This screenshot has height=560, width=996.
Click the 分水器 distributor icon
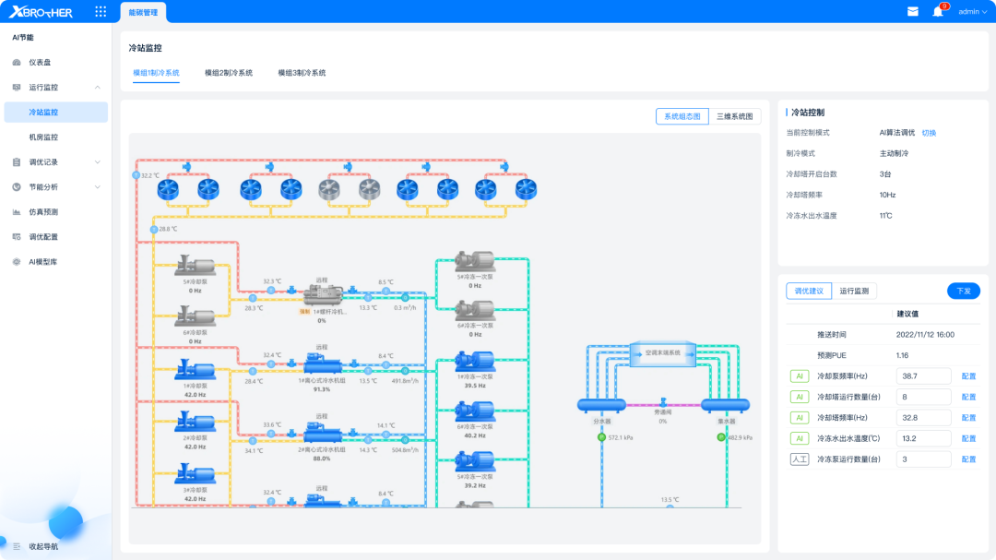pyautogui.click(x=601, y=404)
